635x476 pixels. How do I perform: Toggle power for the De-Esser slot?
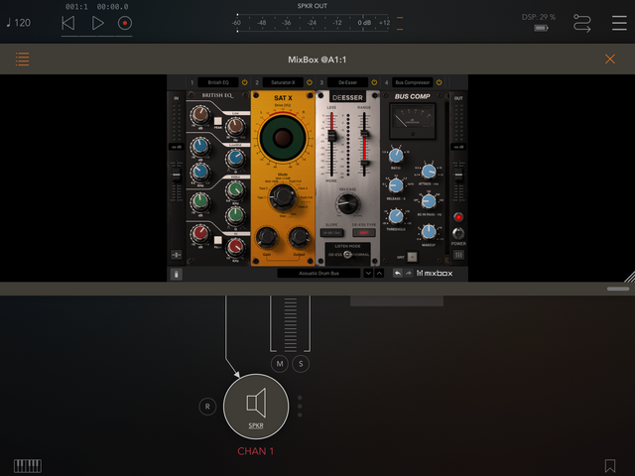click(374, 82)
